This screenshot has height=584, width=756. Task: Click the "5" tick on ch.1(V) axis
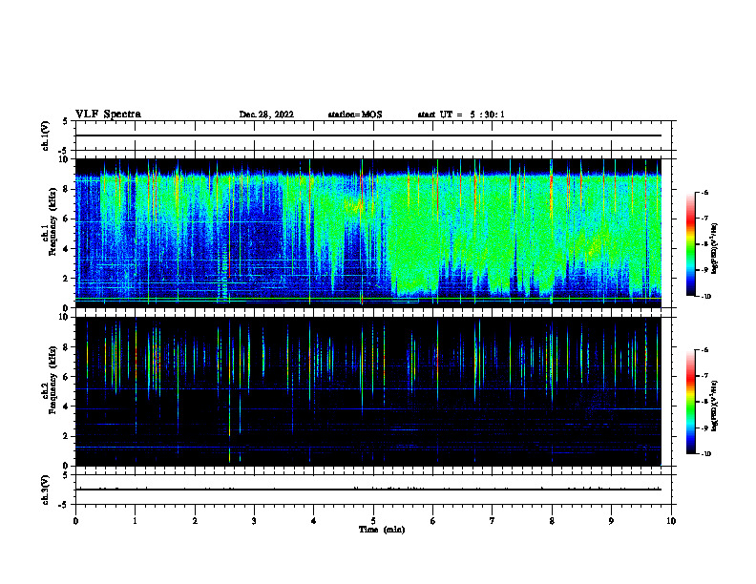tap(67, 121)
